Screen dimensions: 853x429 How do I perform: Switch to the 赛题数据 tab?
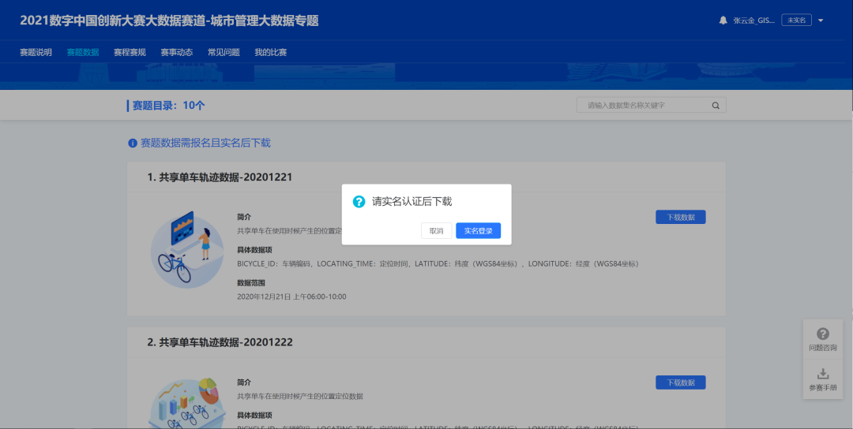(x=83, y=52)
